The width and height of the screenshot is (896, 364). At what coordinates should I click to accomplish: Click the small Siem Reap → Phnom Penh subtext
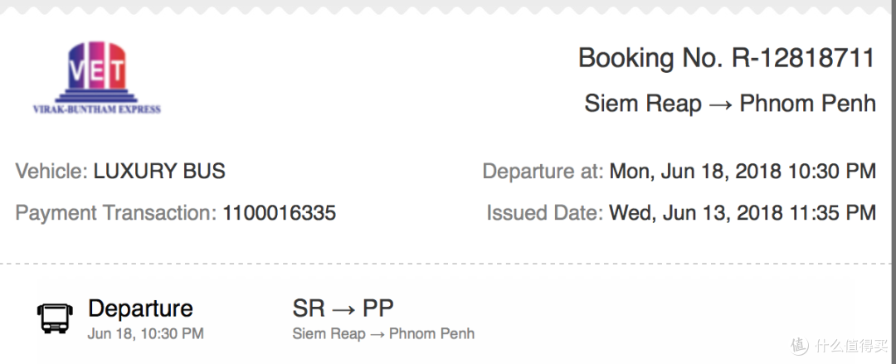(x=383, y=333)
